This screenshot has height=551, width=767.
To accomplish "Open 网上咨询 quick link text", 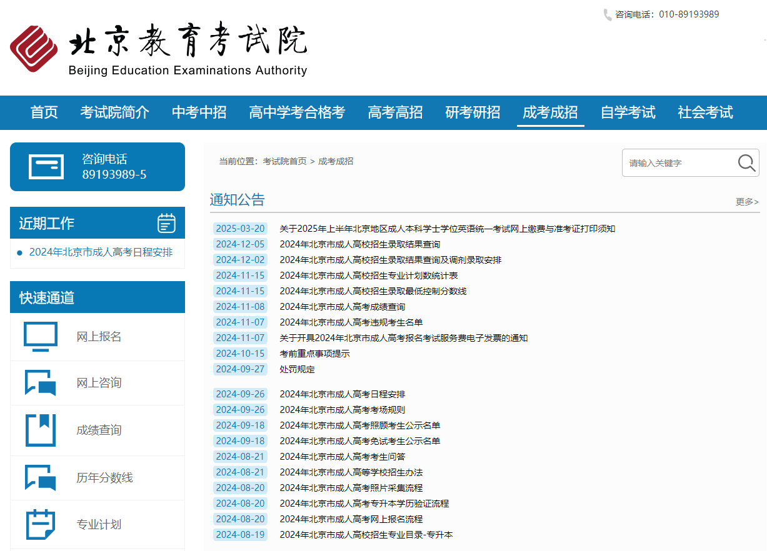I will 99,383.
